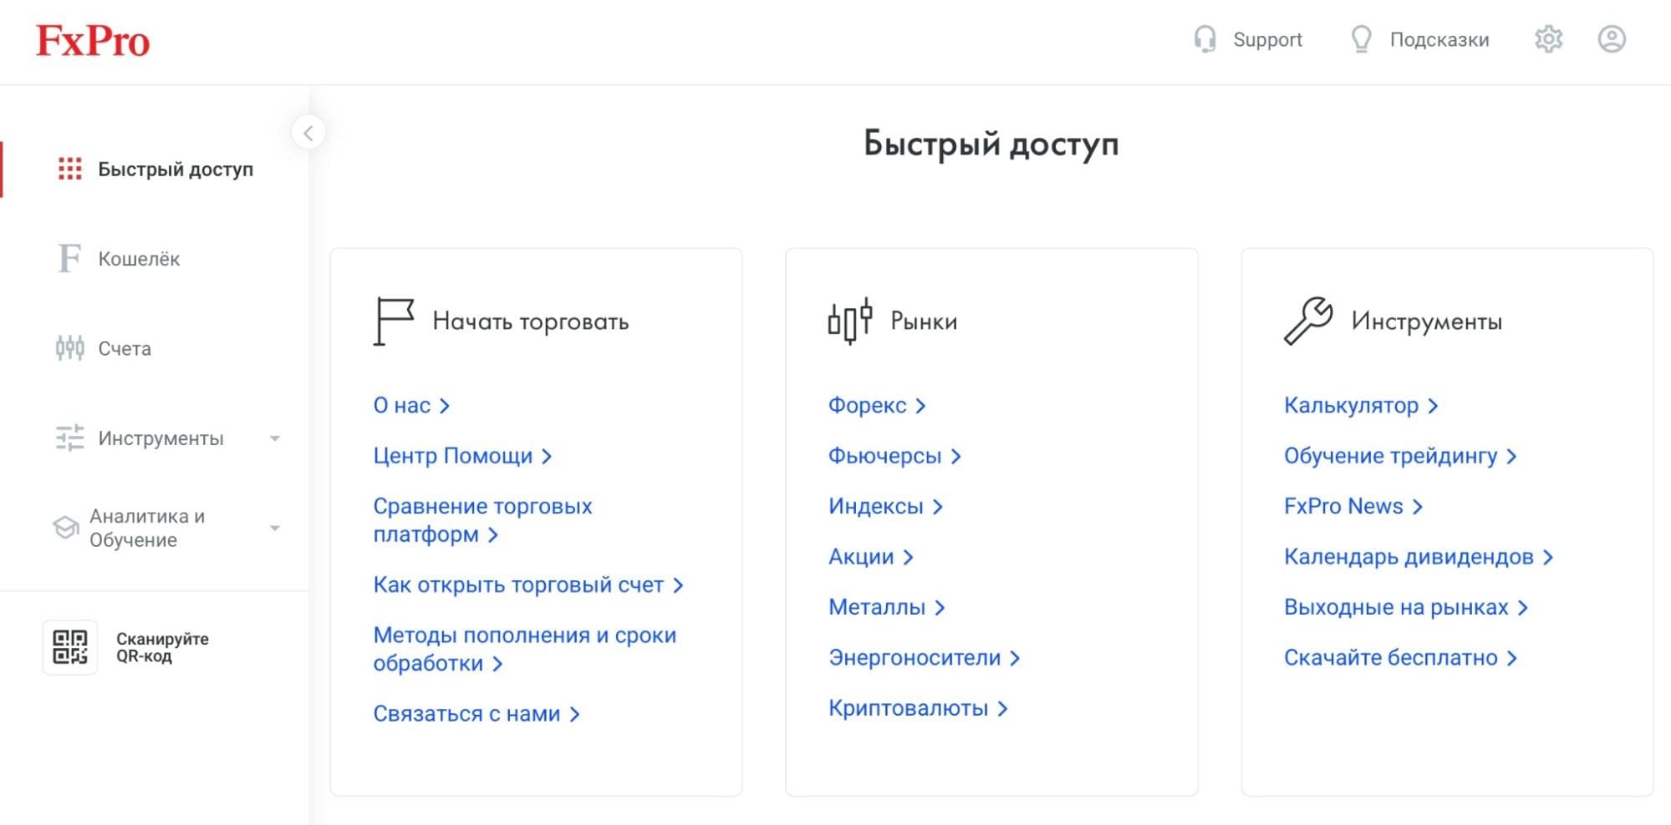Expand sidebar Инструменты dropdown arrow
Viewport: 1671px width, 825px height.
(275, 438)
